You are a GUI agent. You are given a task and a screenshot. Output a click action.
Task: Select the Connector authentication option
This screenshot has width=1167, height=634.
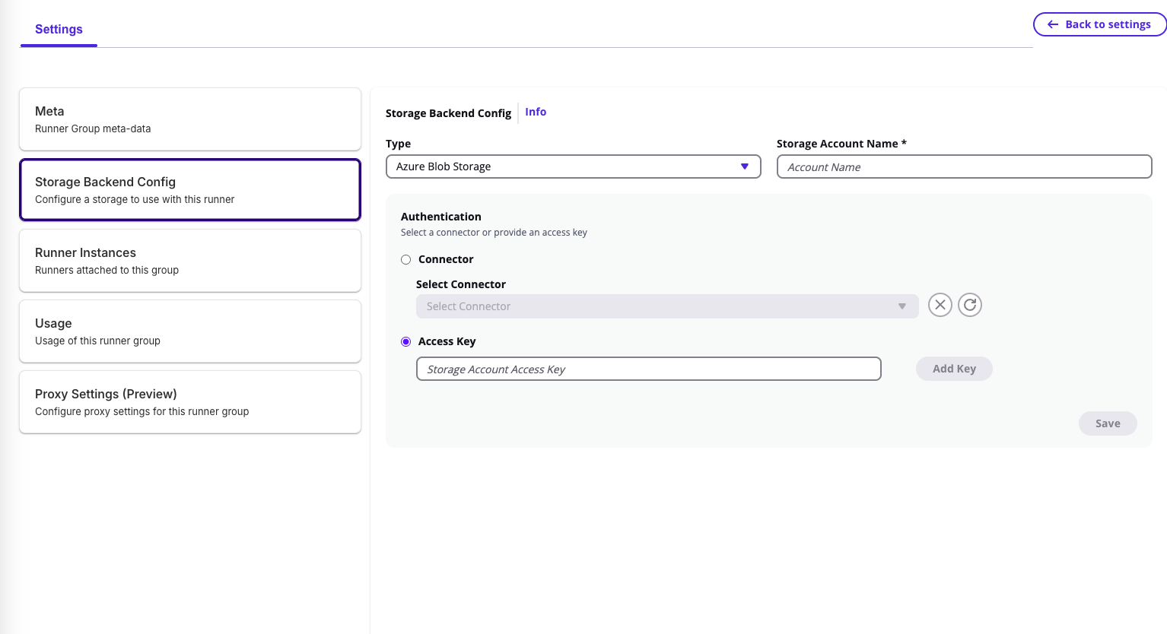(x=405, y=259)
